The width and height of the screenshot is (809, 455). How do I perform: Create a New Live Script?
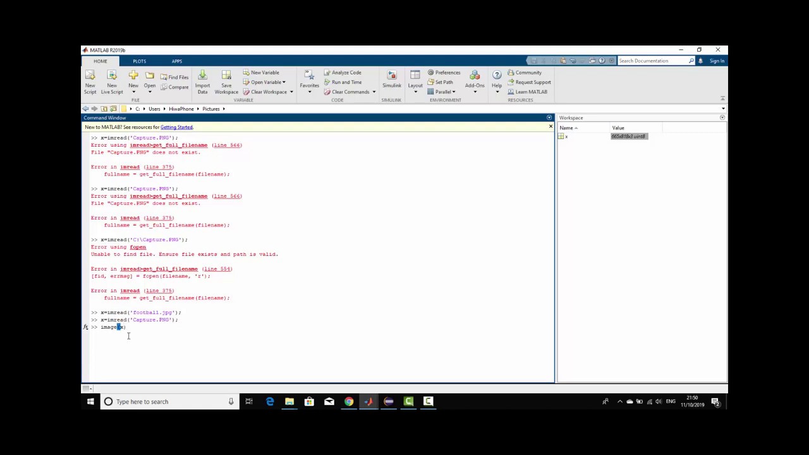[x=112, y=82]
